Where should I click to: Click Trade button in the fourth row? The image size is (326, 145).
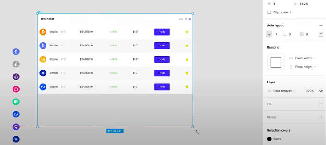[x=162, y=73]
